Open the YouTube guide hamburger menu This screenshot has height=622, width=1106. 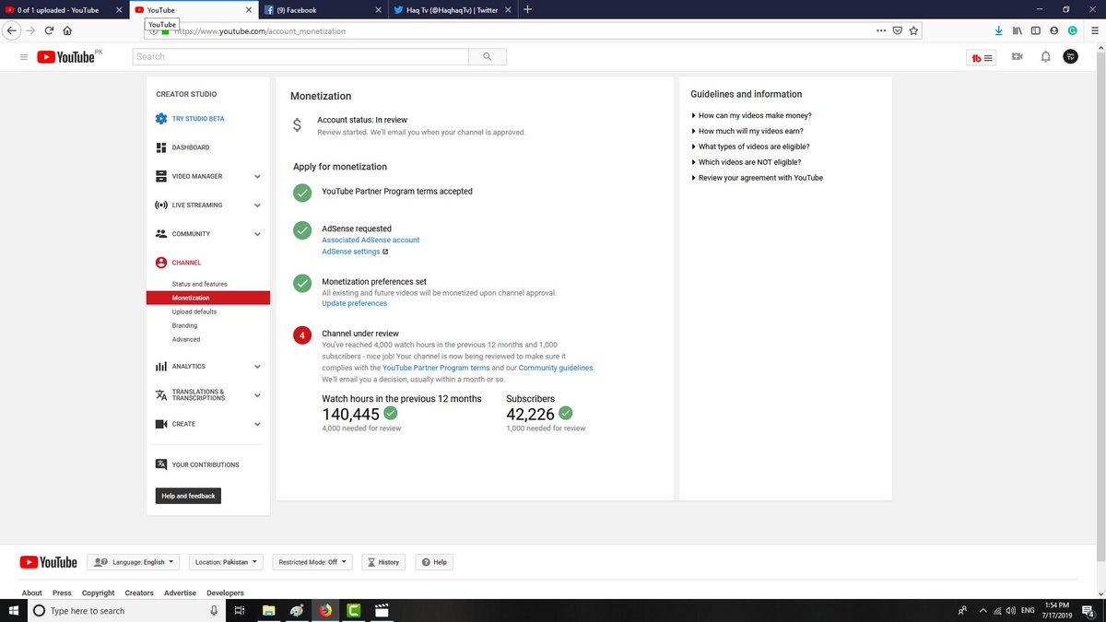click(x=24, y=57)
